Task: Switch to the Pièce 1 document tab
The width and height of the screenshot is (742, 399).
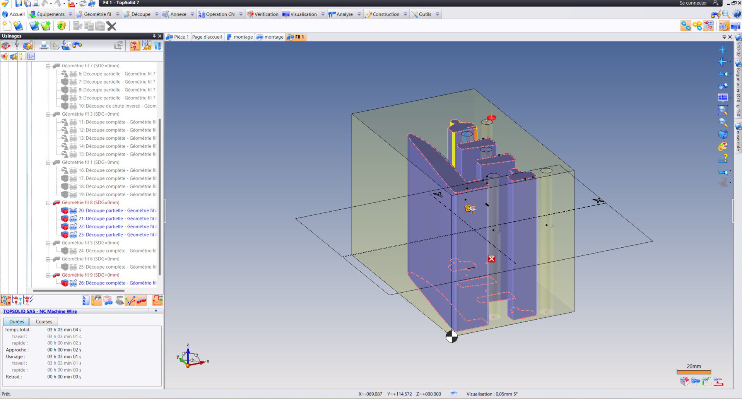Action: tap(178, 37)
